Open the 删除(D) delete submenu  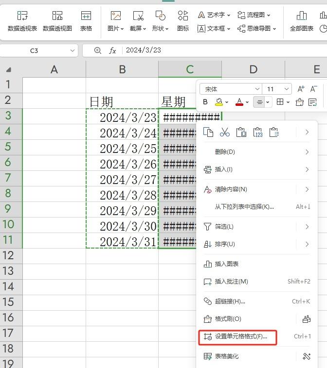(257, 152)
